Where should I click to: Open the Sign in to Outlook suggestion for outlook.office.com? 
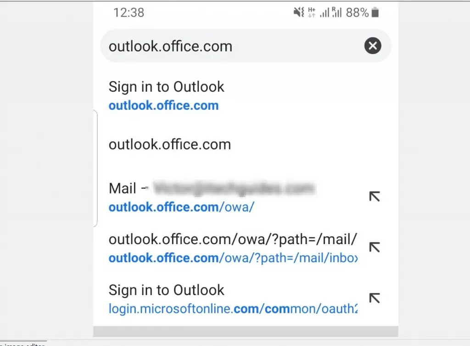[x=166, y=87]
